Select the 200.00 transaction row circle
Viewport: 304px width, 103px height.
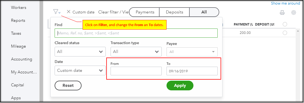pyautogui.click(x=285, y=33)
